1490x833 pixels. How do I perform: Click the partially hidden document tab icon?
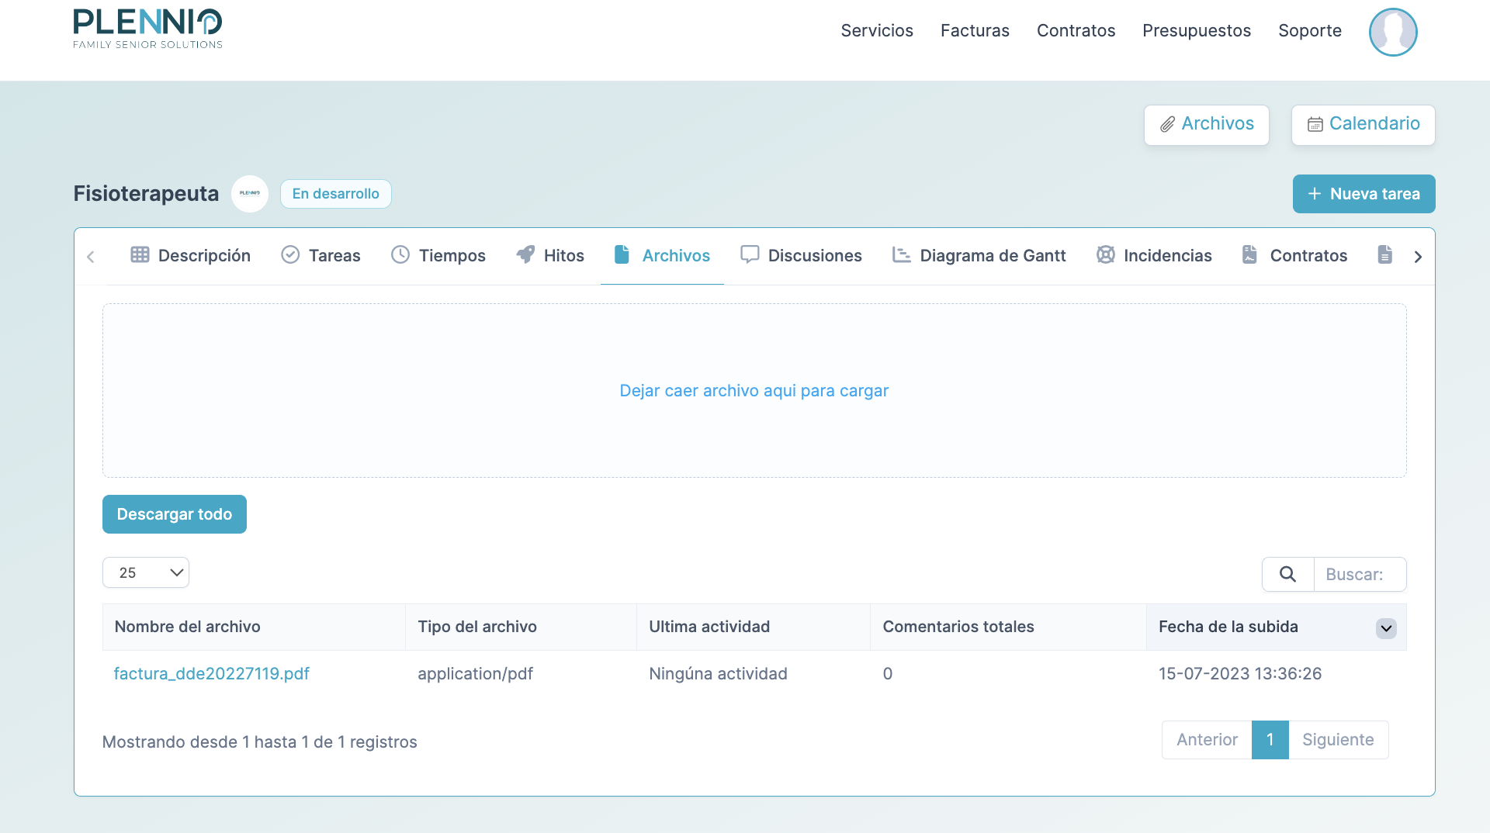(x=1384, y=254)
